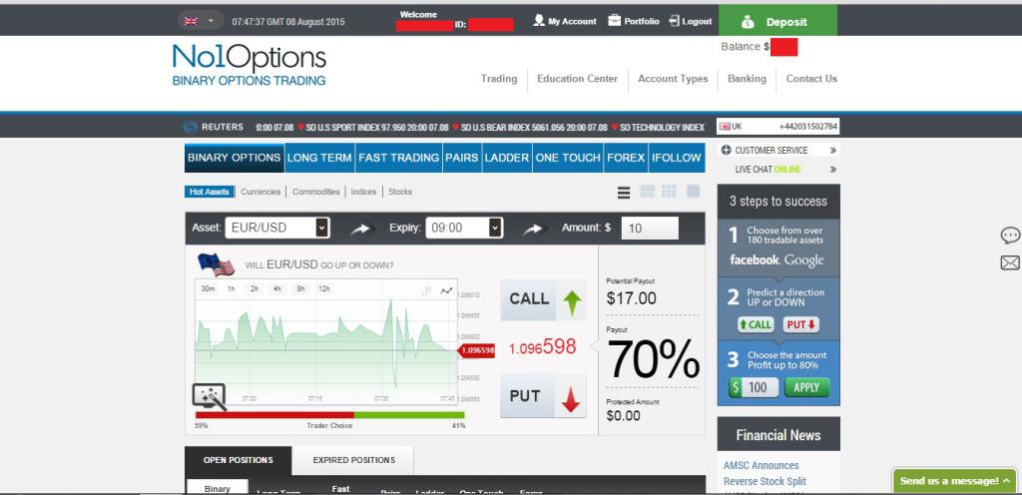Set chart timeframe to 1h
This screenshot has width=1022, height=495.
point(232,288)
